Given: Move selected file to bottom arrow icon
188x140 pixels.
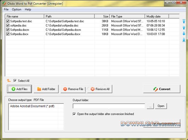Looking at the screenshot, I should click(x=184, y=40).
